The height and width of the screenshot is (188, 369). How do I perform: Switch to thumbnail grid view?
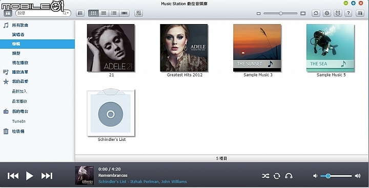[93, 13]
